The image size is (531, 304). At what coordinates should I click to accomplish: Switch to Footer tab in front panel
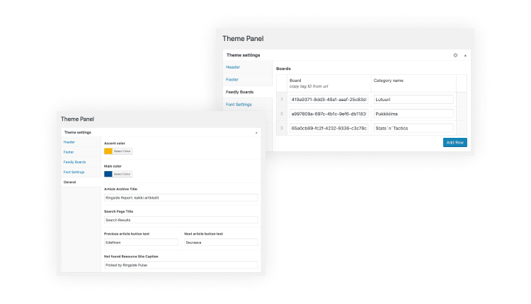point(69,152)
